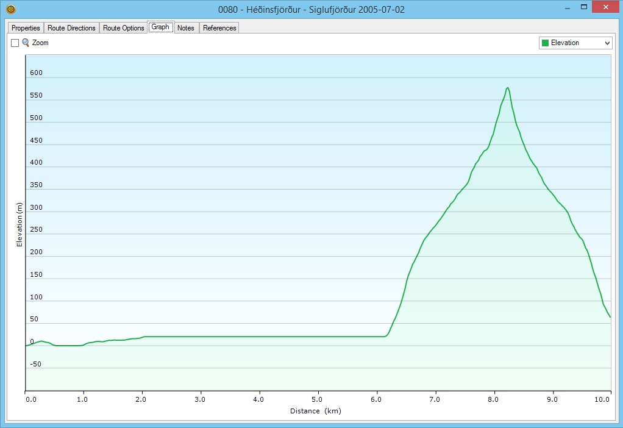Click the green swatch in the Elevation selector
623x428 pixels.
[x=545, y=43]
